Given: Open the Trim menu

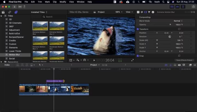Looking at the screenshot, I should tap(40, 2).
